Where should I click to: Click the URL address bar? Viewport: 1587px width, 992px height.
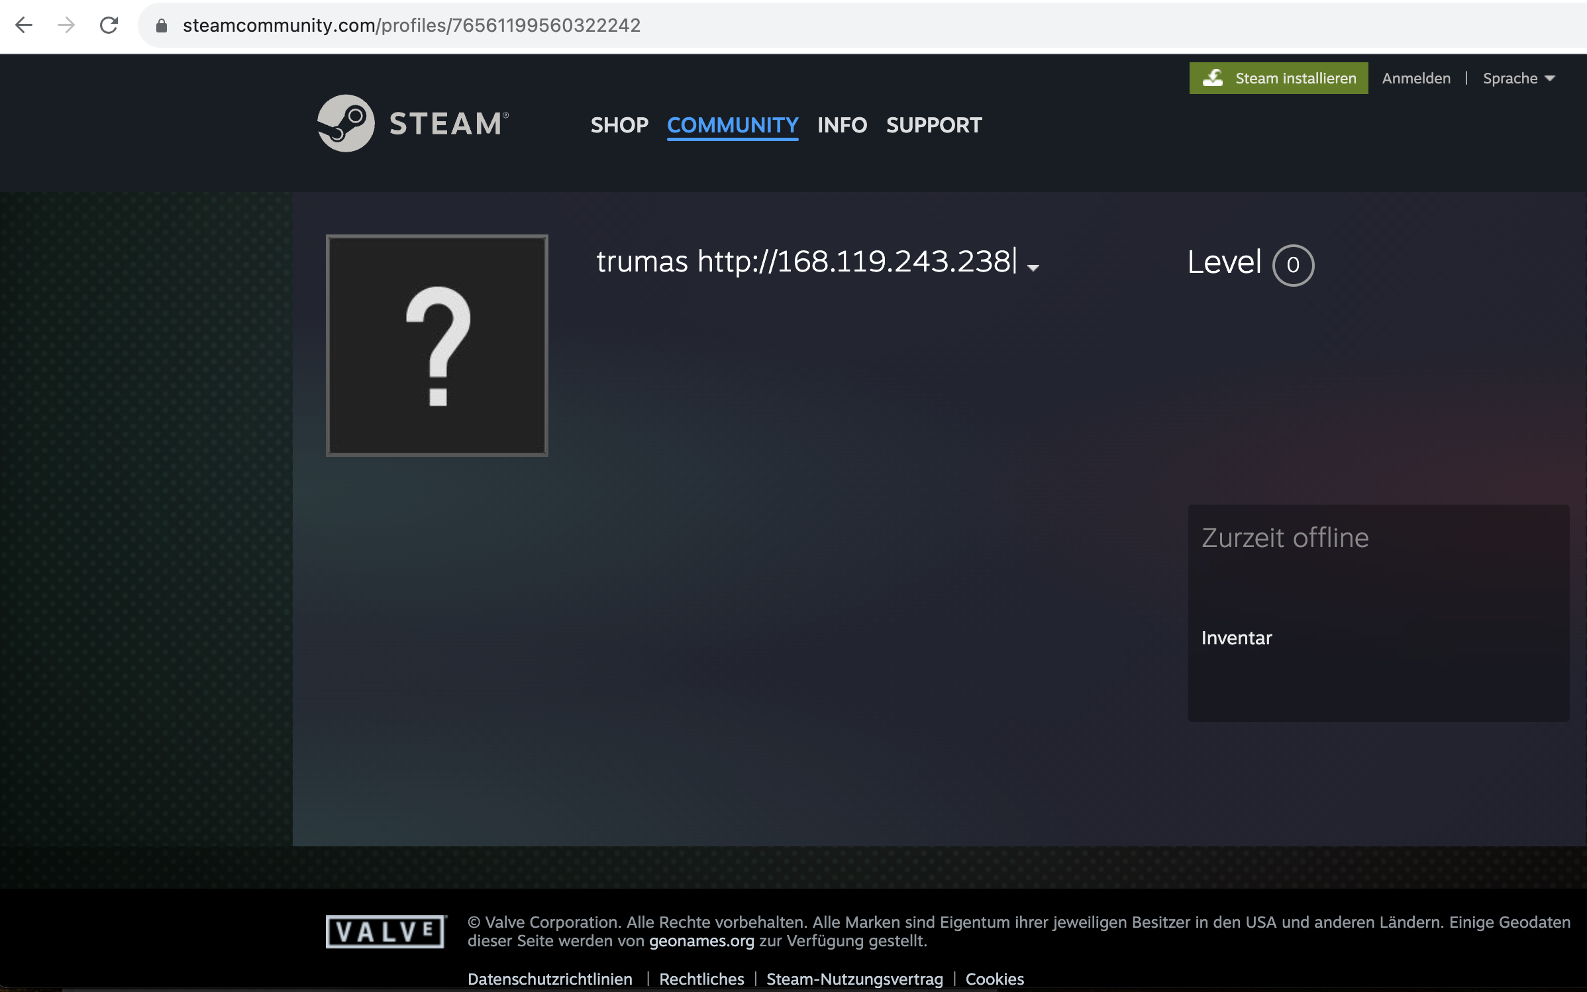point(795,25)
